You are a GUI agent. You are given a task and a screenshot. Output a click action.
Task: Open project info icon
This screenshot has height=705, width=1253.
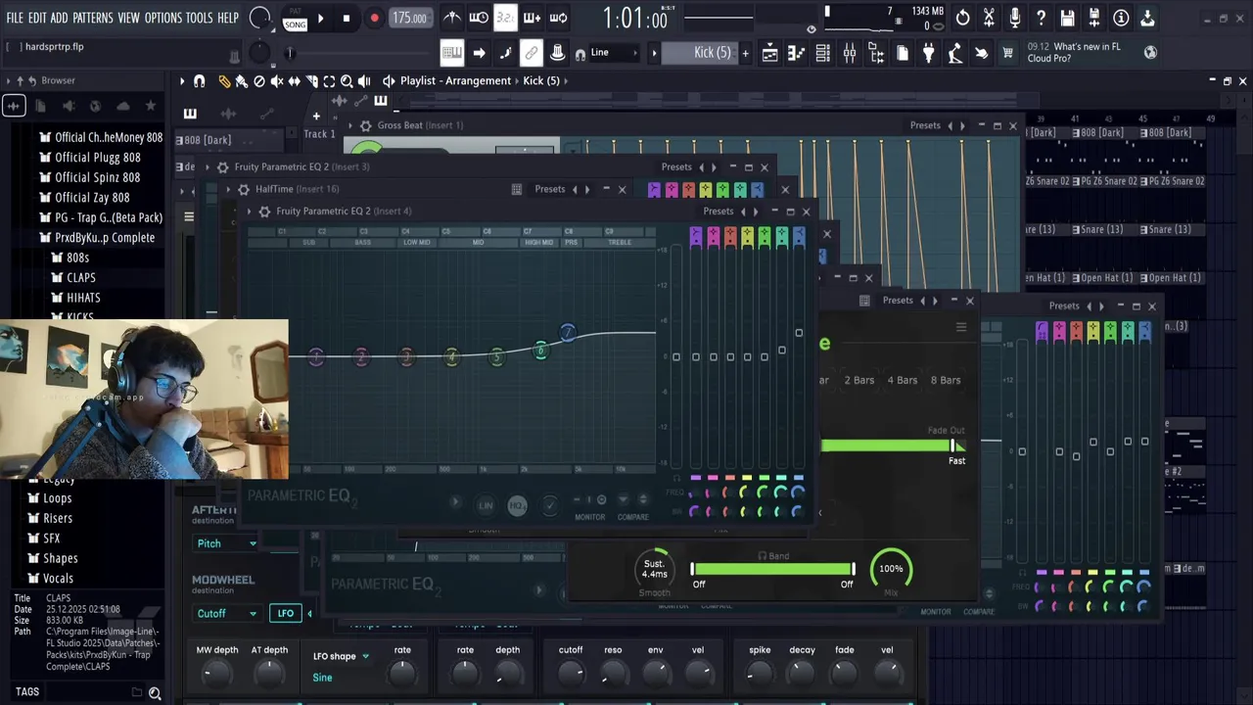(x=1121, y=18)
